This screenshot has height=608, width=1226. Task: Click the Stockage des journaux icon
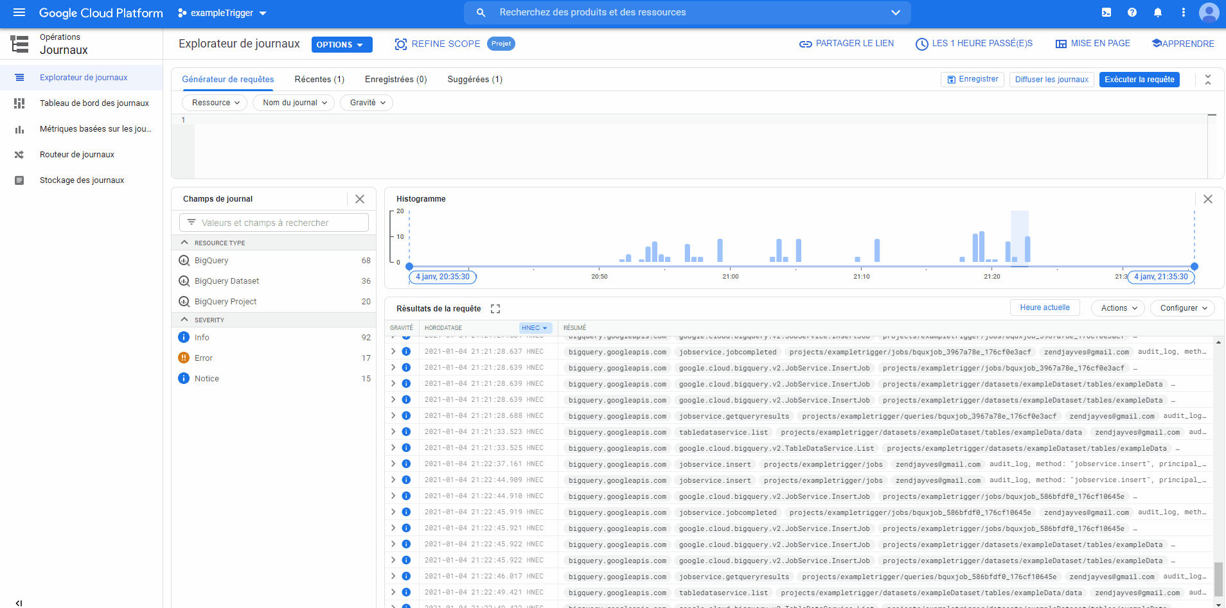[19, 180]
